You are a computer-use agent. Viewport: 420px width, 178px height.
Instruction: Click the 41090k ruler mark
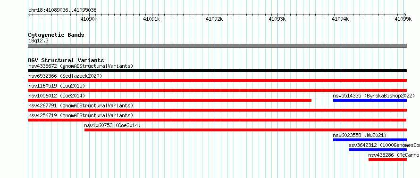point(89,19)
